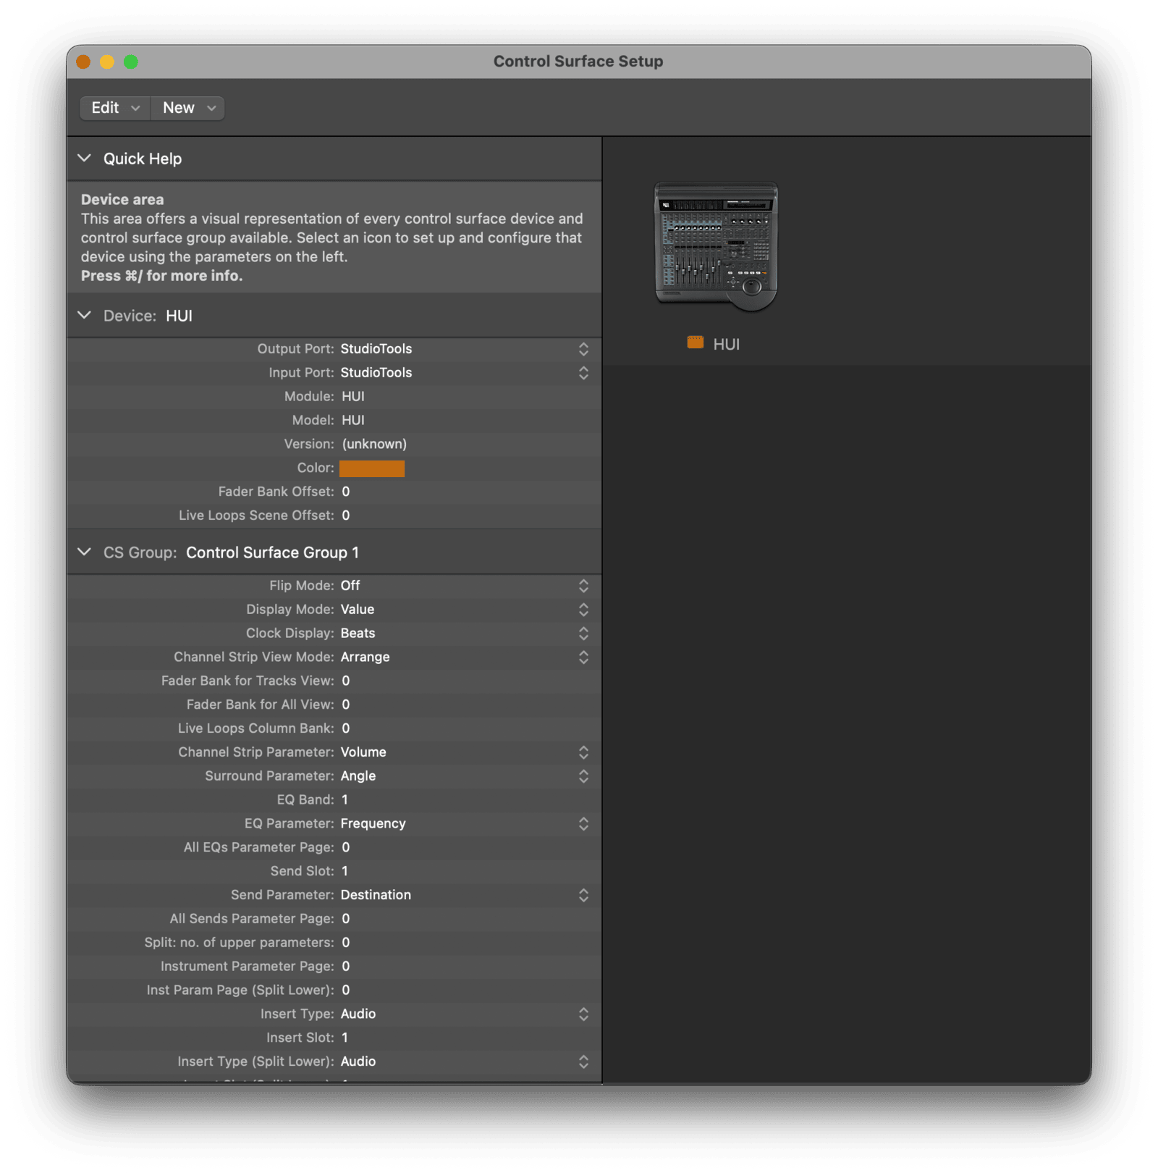The height and width of the screenshot is (1173, 1158).
Task: Click Split: no. of upper parameters value
Action: click(x=346, y=943)
